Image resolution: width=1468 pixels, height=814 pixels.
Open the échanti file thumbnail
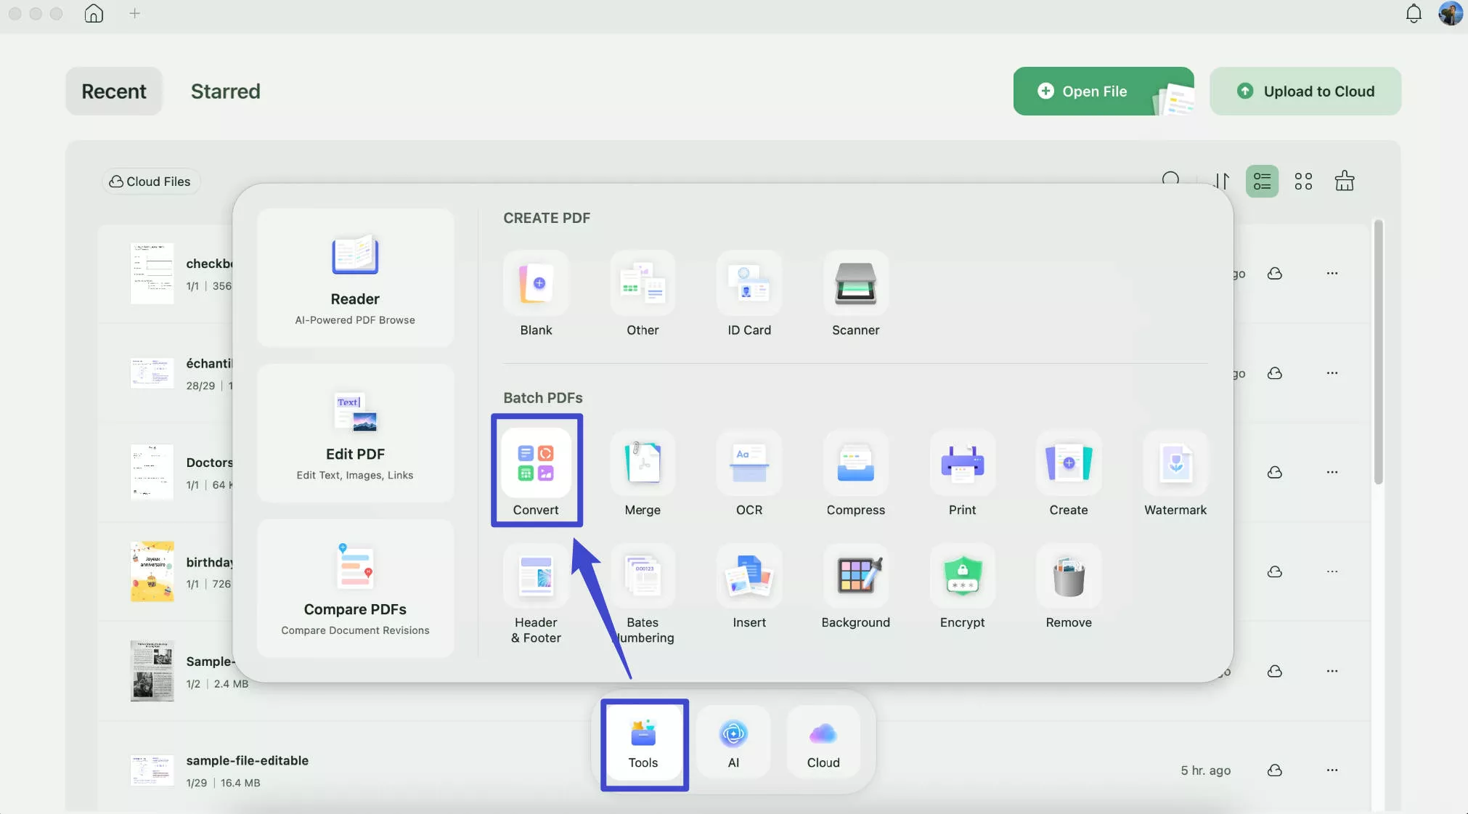coord(152,373)
